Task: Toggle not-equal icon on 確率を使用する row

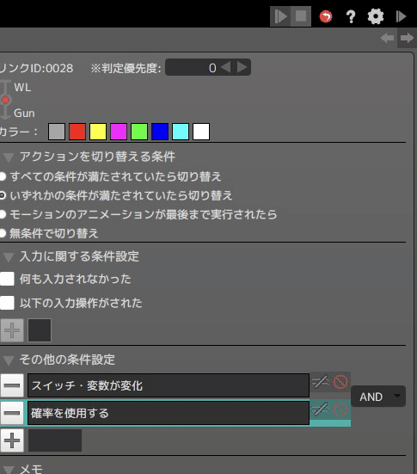Action: coord(321,409)
